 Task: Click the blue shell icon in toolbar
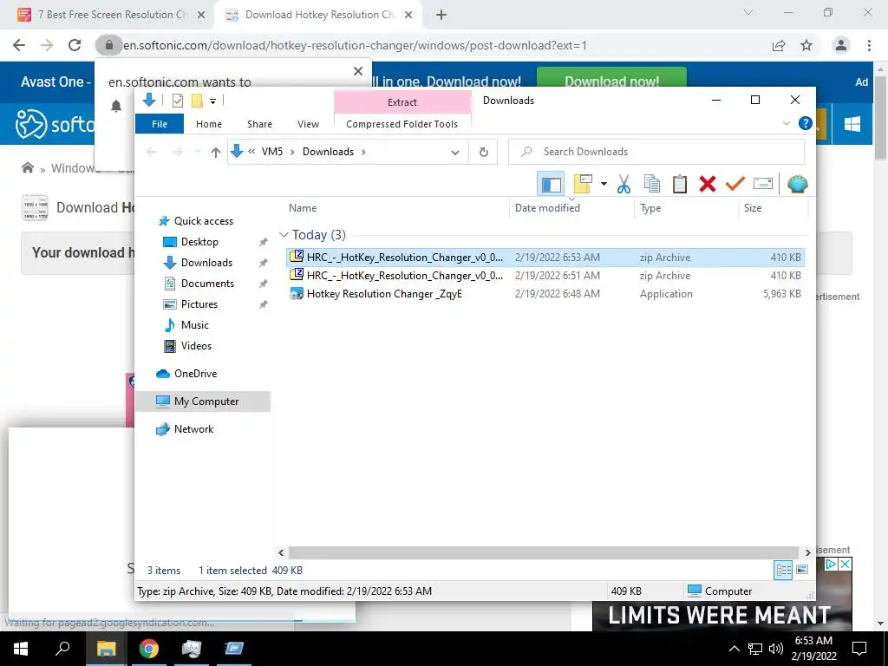pyautogui.click(x=798, y=184)
